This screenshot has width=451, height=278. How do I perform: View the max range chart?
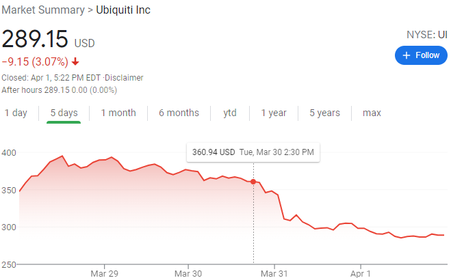click(x=372, y=113)
